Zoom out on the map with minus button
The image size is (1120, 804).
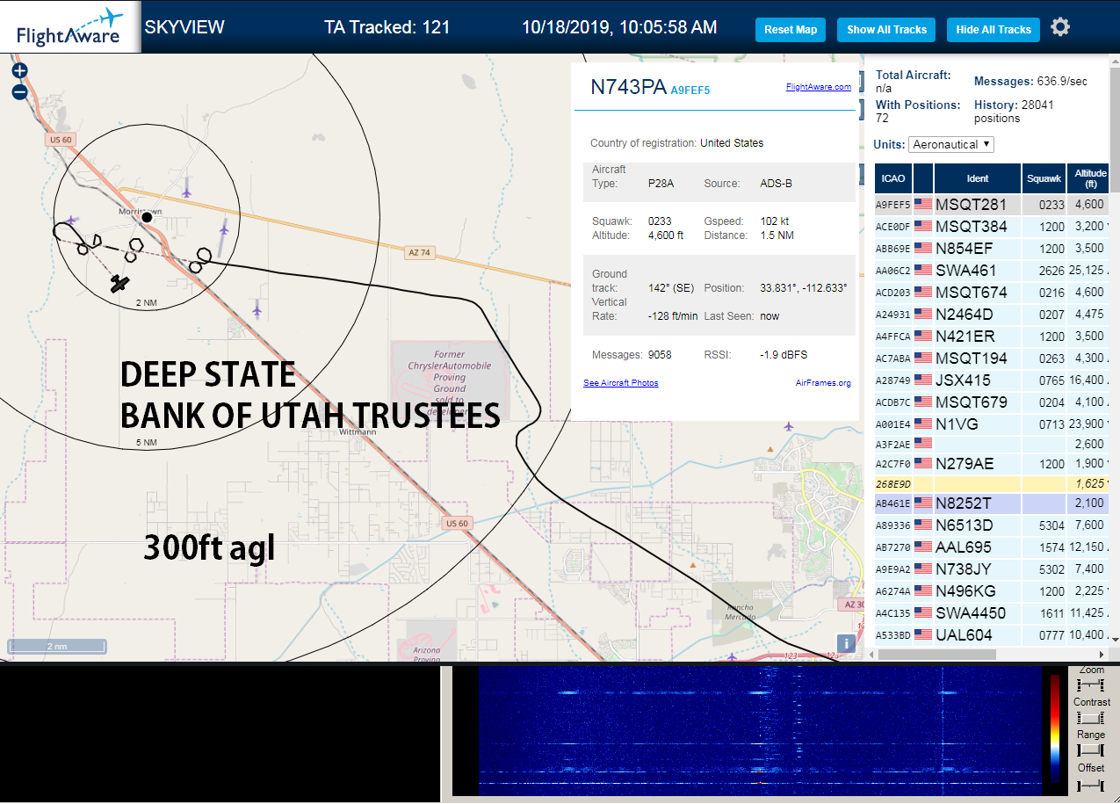[x=19, y=91]
